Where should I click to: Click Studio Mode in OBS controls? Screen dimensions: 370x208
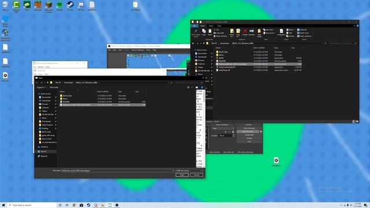249,135
